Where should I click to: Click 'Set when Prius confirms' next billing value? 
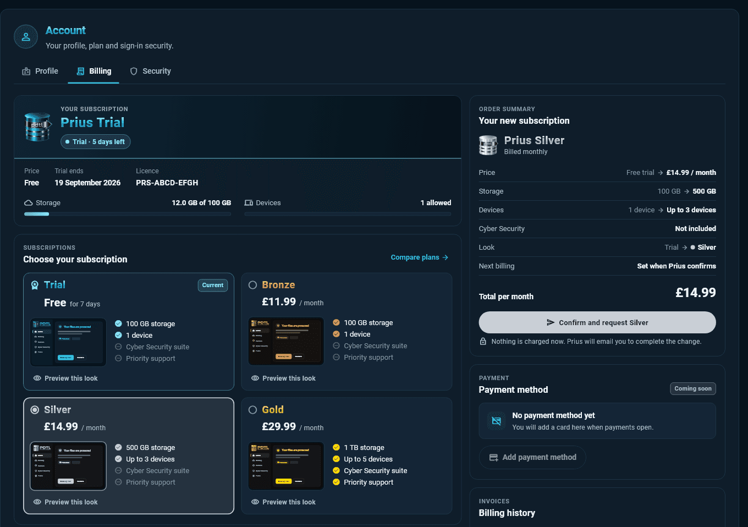676,266
